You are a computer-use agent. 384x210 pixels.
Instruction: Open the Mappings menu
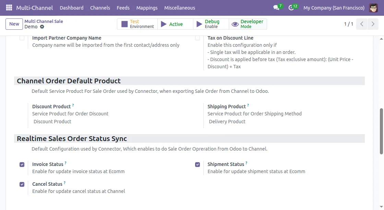click(x=147, y=8)
